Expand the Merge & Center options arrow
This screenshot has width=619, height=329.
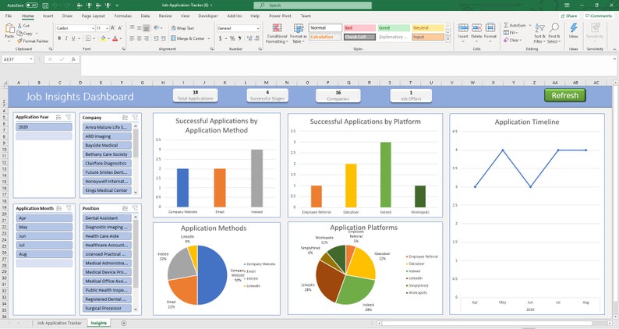pos(209,38)
